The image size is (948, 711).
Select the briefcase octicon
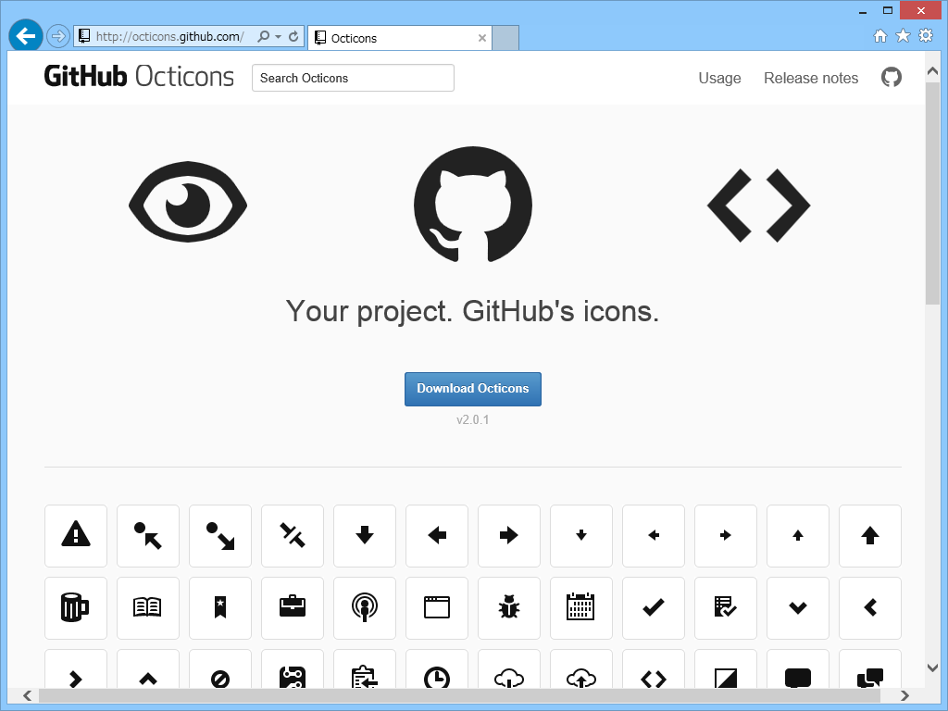click(x=293, y=608)
